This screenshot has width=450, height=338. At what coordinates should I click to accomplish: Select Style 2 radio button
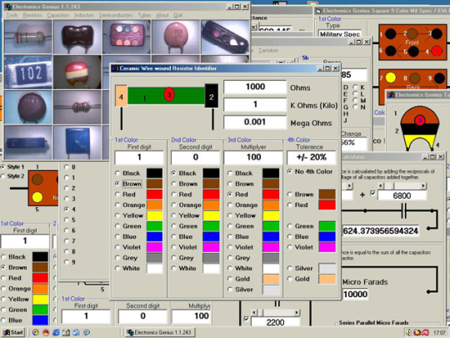3,176
